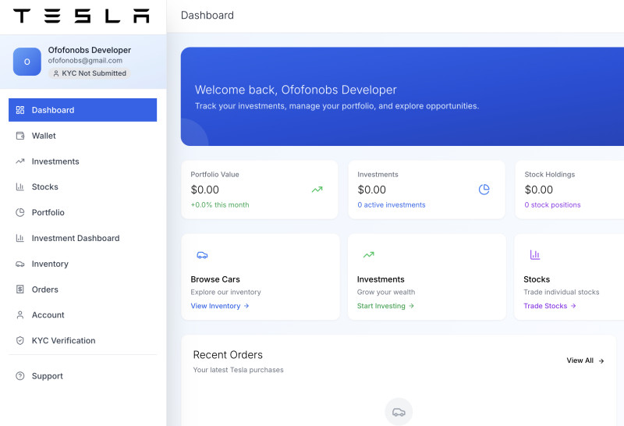Click the Trade Stocks link
Image resolution: width=624 pixels, height=426 pixels.
coord(549,306)
